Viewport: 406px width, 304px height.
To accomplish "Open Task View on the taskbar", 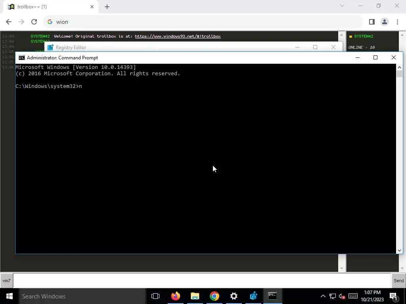I will [x=155, y=296].
